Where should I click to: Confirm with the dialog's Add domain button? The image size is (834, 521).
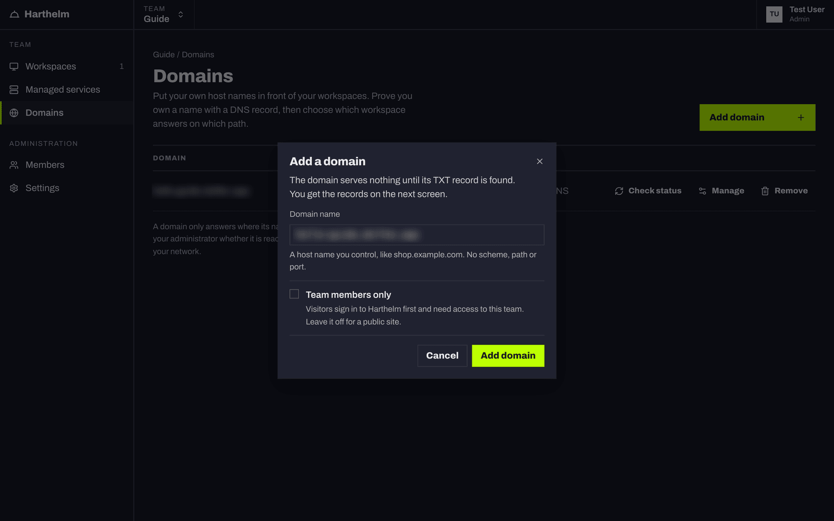[x=508, y=356]
